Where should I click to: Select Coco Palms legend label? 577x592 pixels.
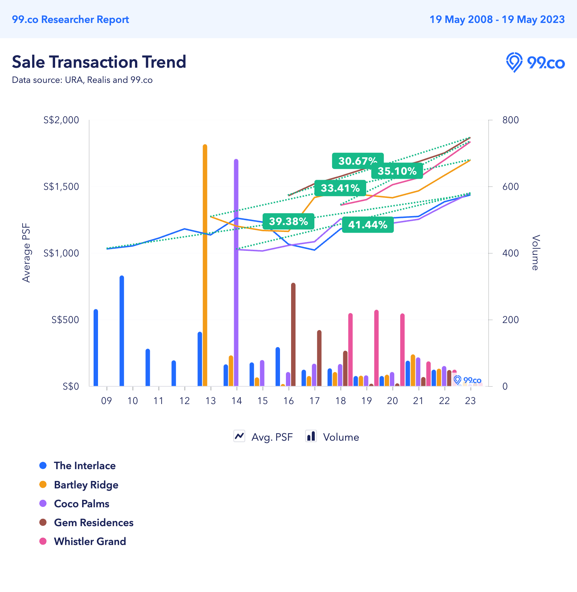coord(82,504)
